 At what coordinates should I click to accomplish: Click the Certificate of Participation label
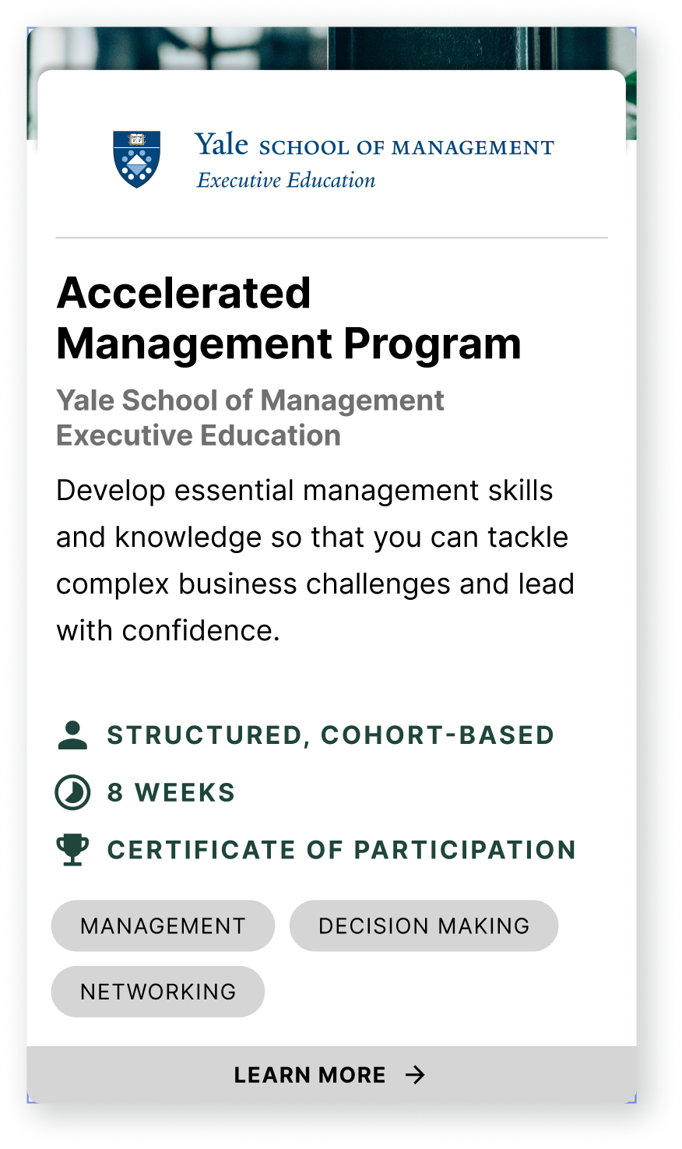pyautogui.click(x=341, y=850)
